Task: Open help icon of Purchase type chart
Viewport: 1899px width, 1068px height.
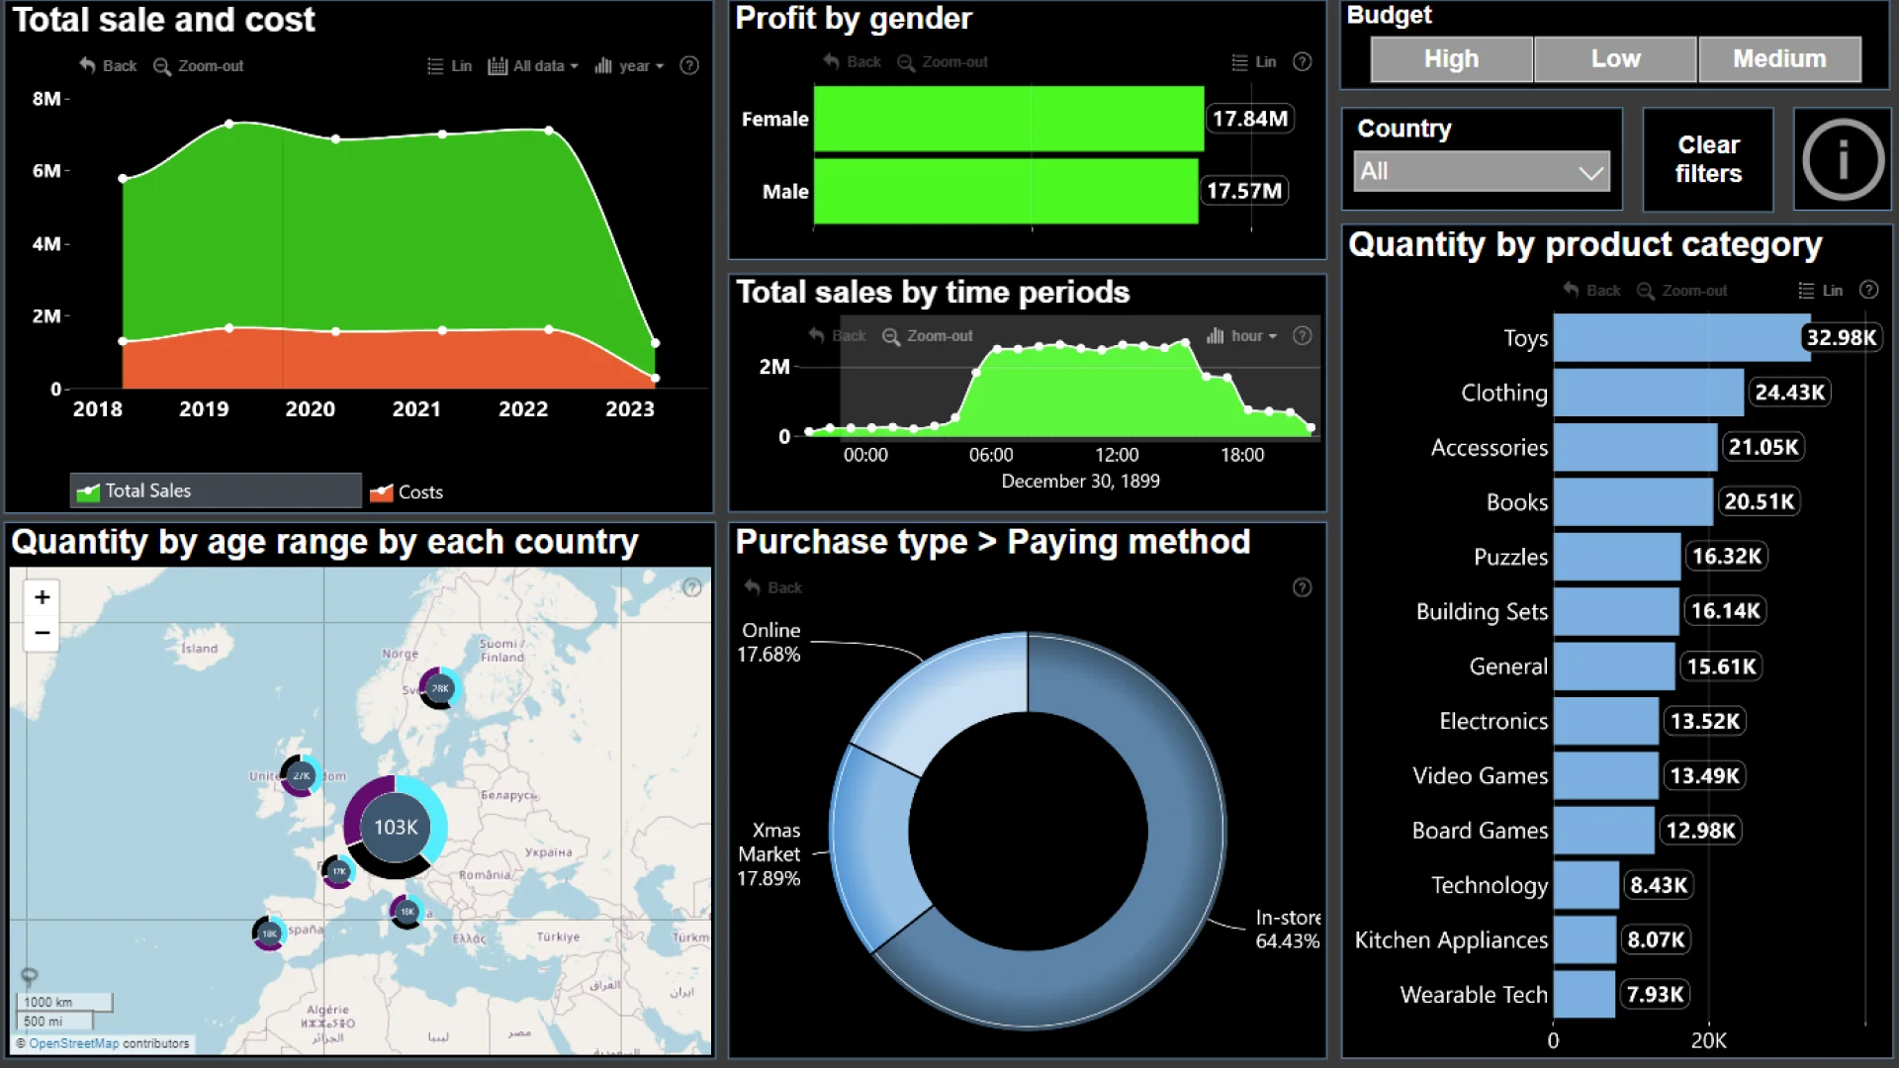Action: (1303, 587)
